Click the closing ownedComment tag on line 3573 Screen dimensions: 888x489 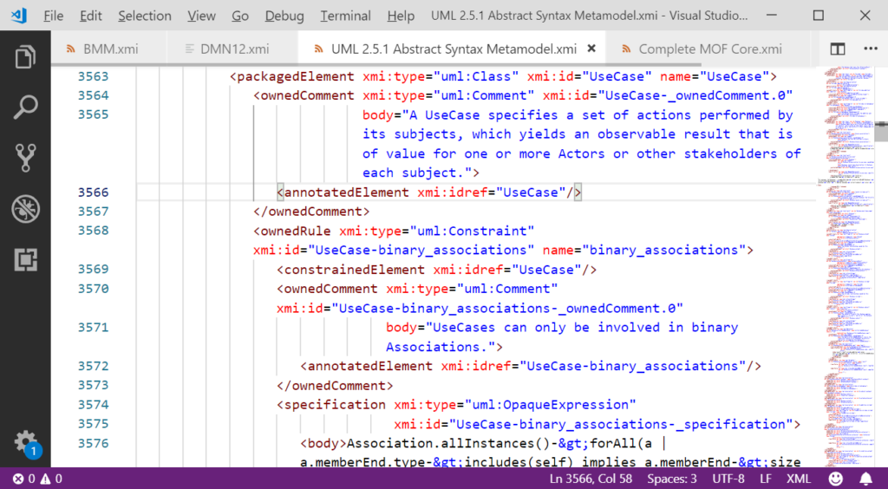click(x=335, y=386)
